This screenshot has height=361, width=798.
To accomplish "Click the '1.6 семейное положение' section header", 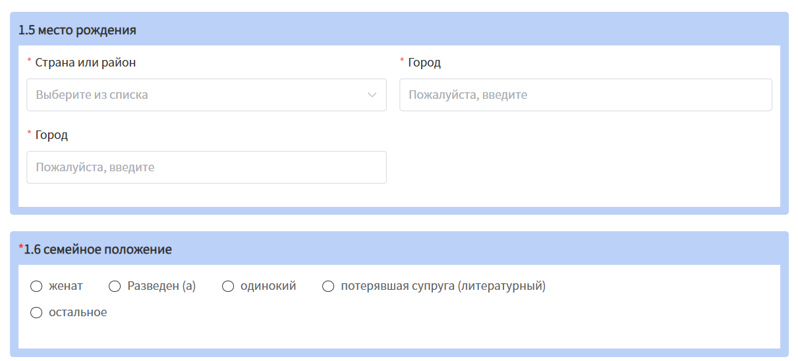I will pos(98,249).
